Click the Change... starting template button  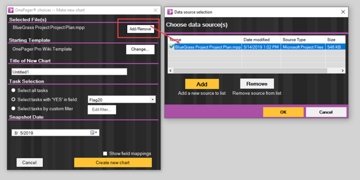click(x=140, y=49)
